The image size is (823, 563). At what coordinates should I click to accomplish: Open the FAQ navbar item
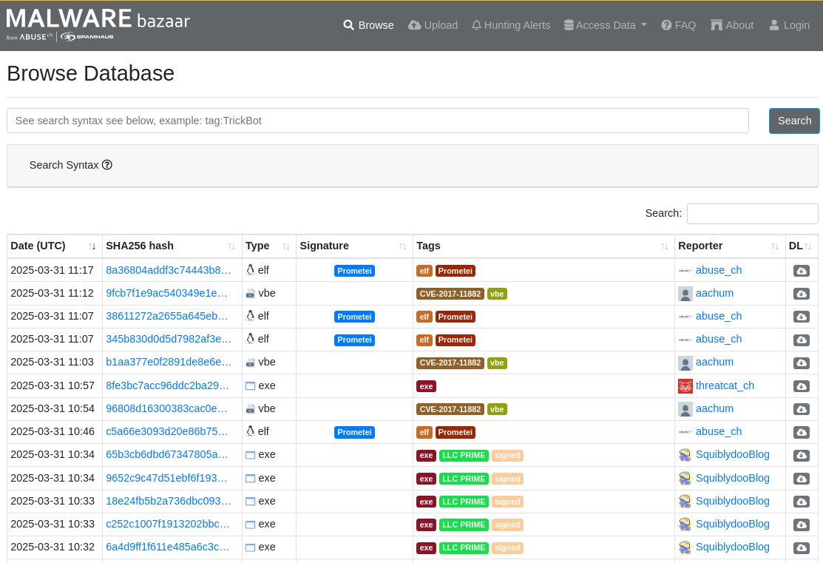click(x=678, y=24)
